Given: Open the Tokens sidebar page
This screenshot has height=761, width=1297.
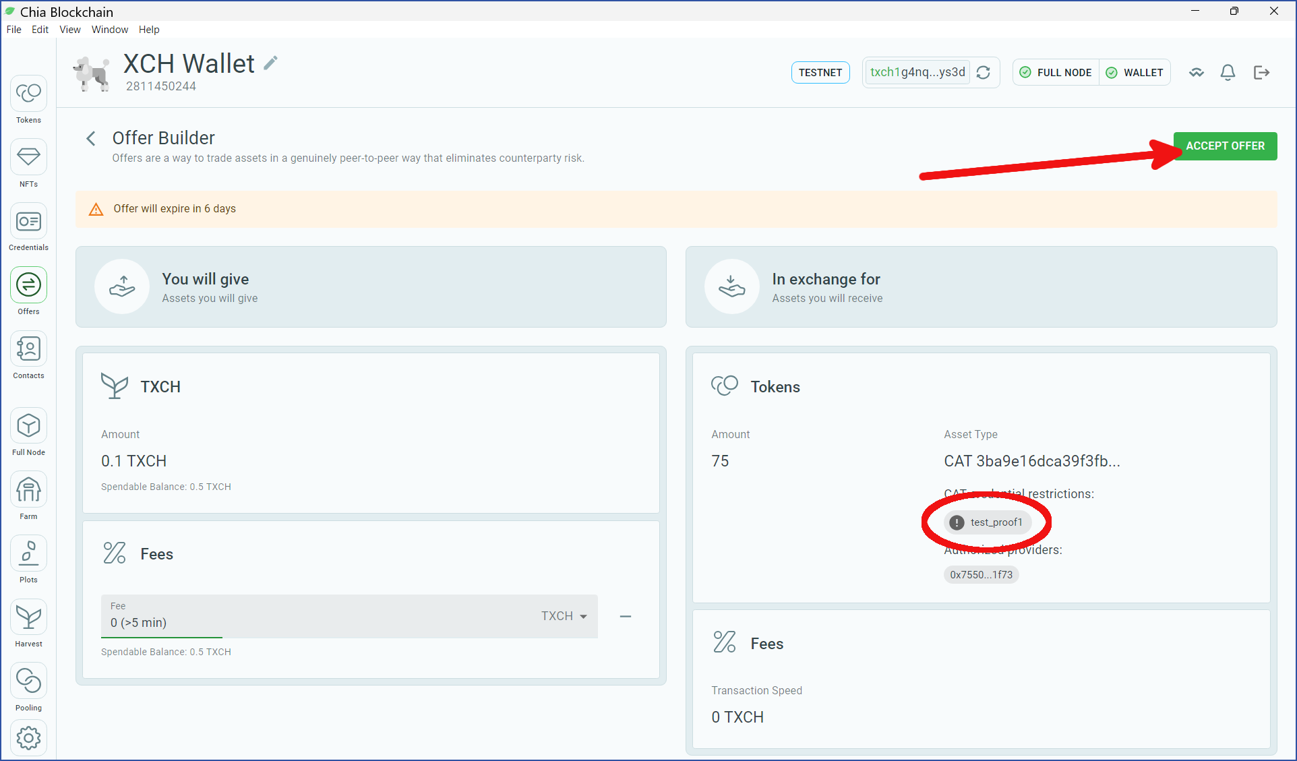Looking at the screenshot, I should click(x=28, y=100).
